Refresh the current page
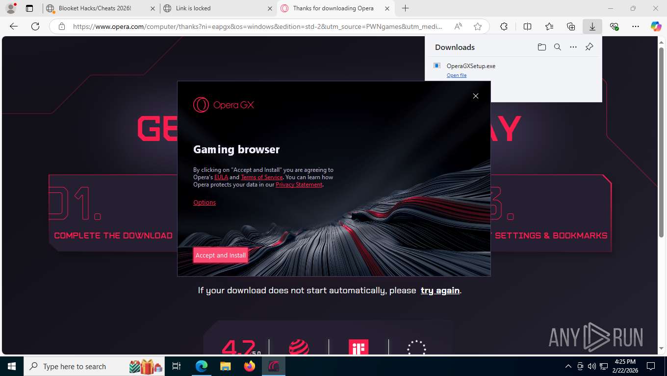Screen dimensions: 667x376 35,26
